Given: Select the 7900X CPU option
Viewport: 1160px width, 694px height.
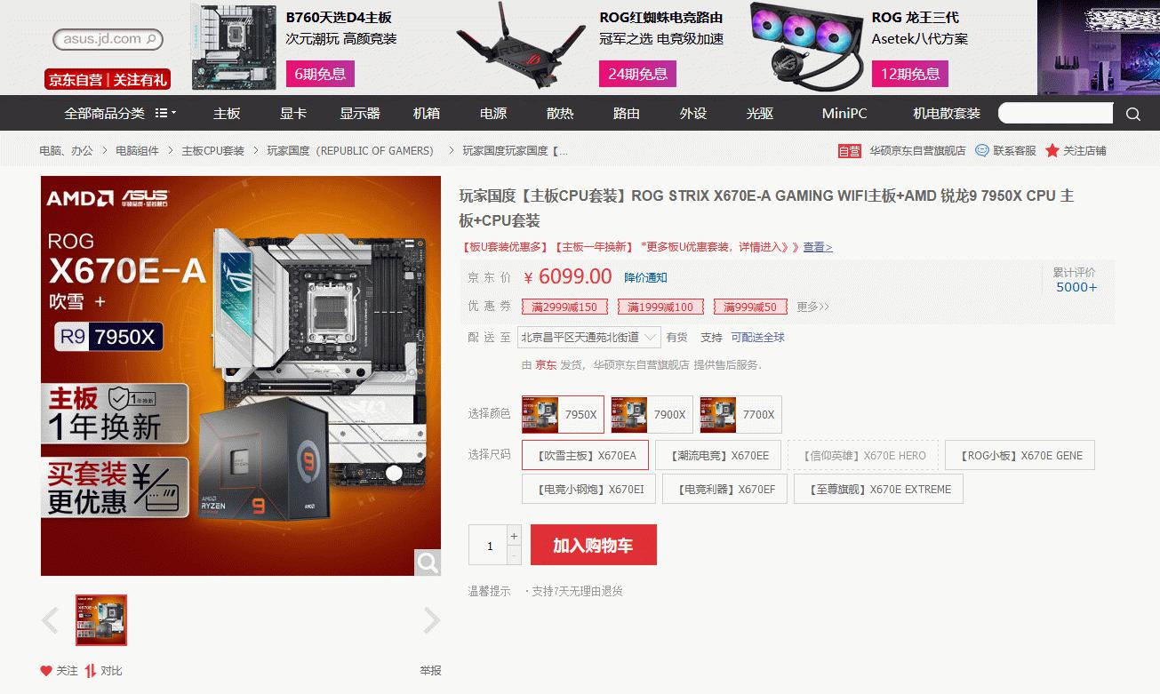Looking at the screenshot, I should tap(652, 414).
